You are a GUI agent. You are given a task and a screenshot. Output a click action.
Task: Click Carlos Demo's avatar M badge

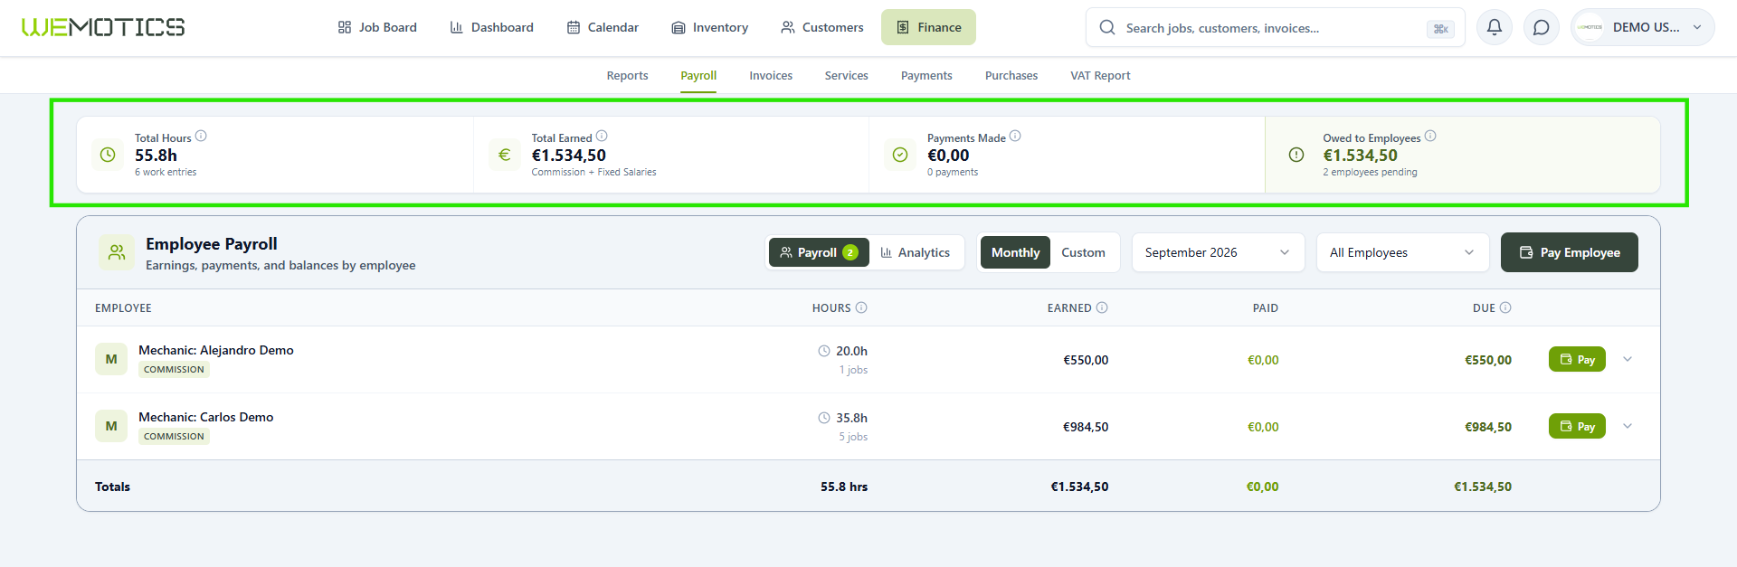click(111, 426)
